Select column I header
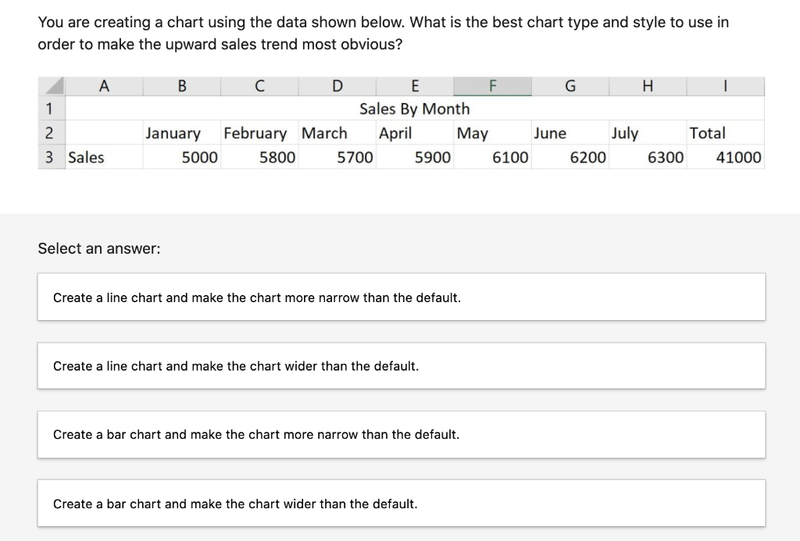Screen dimensions: 800x541 pyautogui.click(x=725, y=86)
